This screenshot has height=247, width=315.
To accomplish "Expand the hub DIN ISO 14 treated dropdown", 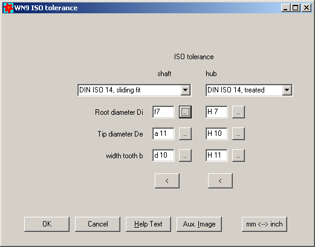I will 287,90.
